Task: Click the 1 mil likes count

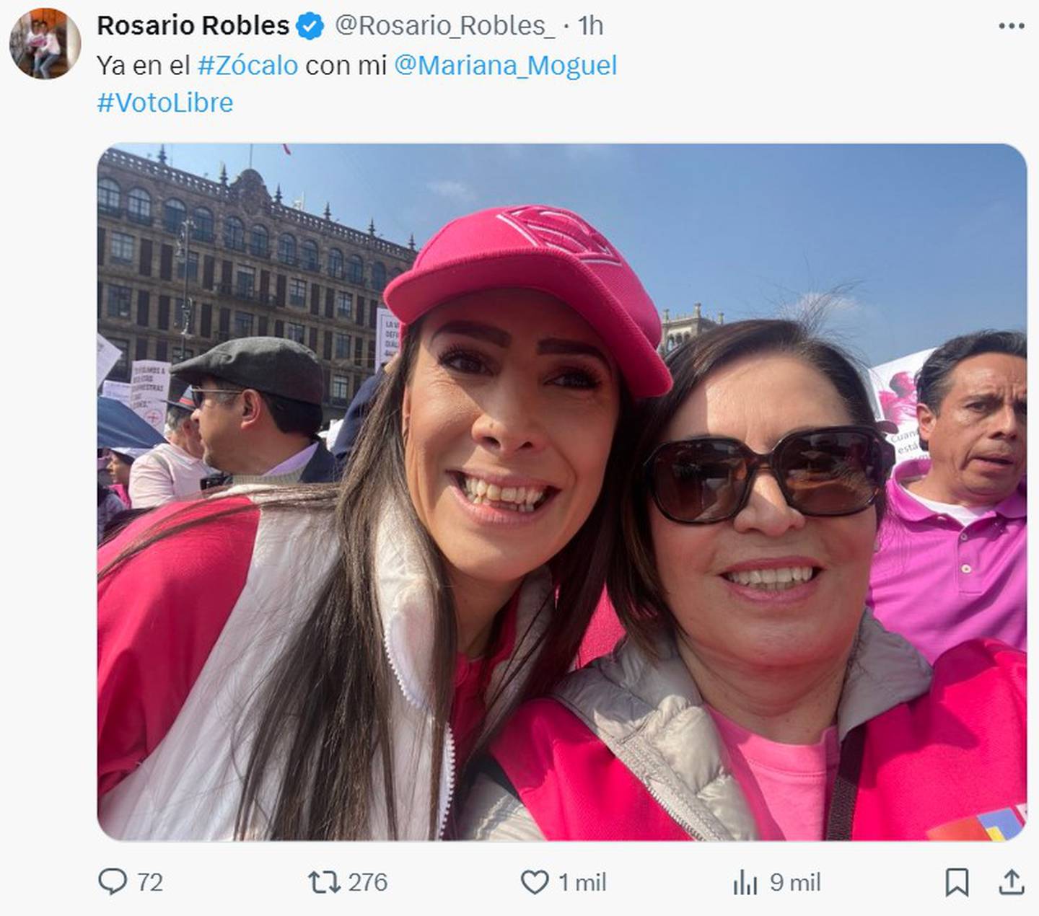Action: pos(582,882)
